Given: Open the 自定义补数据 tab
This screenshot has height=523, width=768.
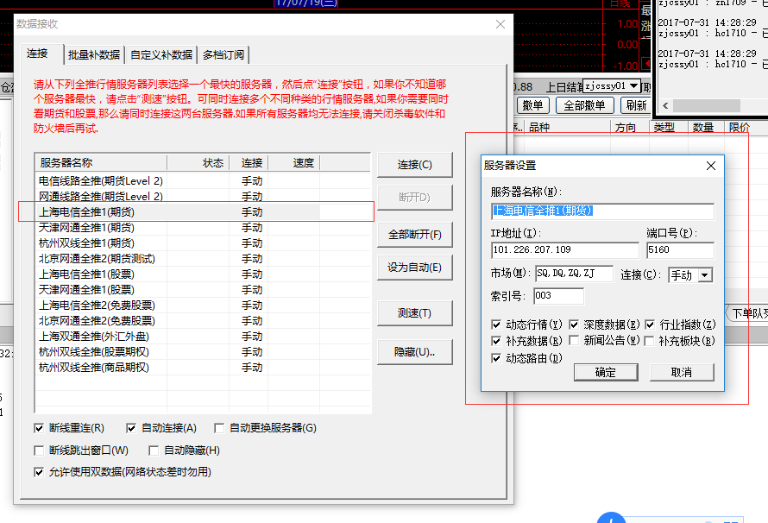Looking at the screenshot, I should [x=161, y=55].
